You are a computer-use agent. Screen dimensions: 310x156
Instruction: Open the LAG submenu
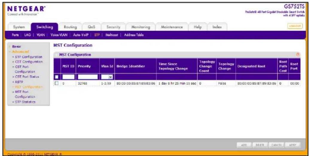tap(28, 35)
